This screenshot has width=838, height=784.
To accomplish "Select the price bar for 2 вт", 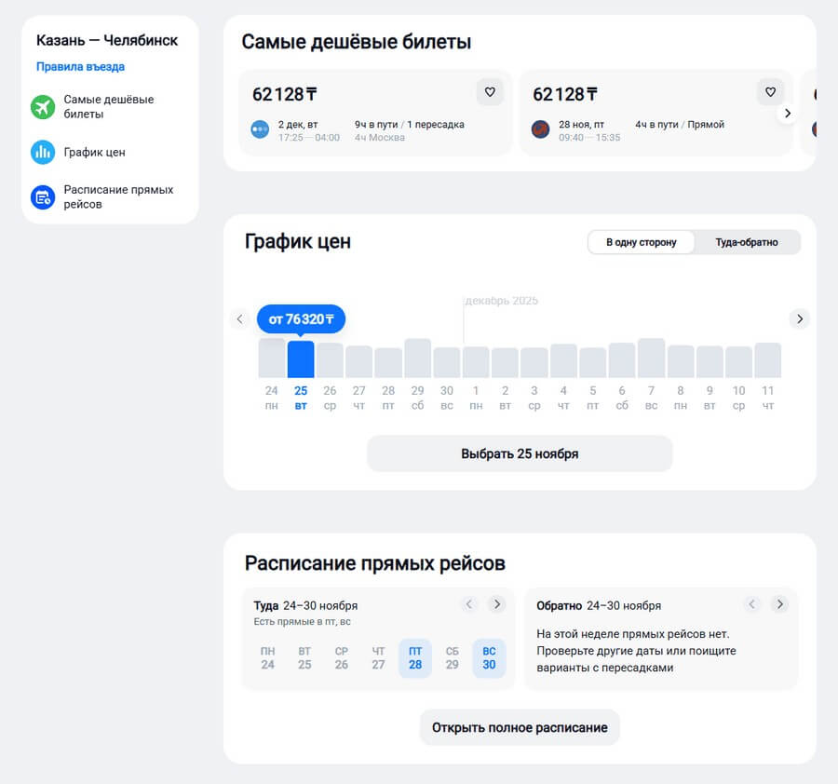I will click(x=505, y=363).
